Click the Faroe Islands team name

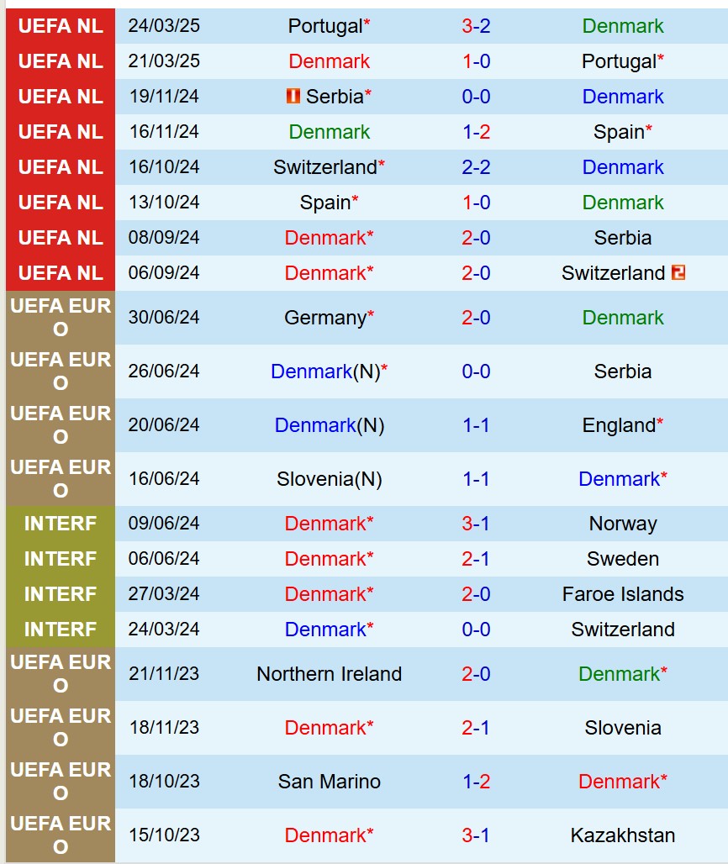point(622,594)
